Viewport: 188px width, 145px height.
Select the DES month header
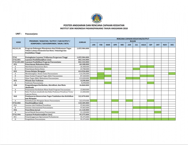point(172,45)
